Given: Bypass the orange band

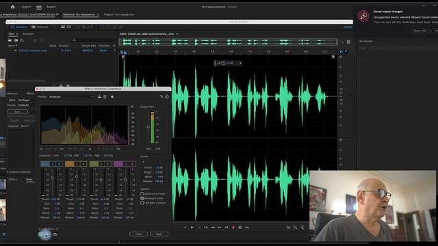Looking at the screenshot, I should [83, 164].
